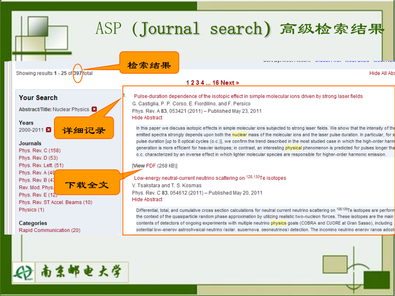Filter by category Rapid Communication (20)

tap(50, 230)
